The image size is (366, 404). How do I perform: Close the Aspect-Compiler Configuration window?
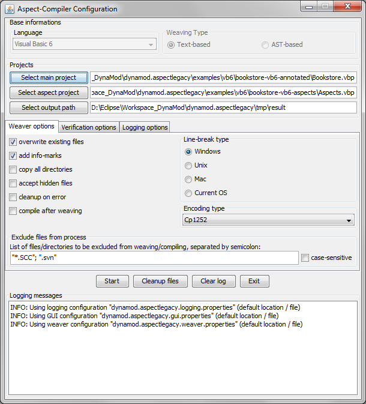click(x=347, y=7)
